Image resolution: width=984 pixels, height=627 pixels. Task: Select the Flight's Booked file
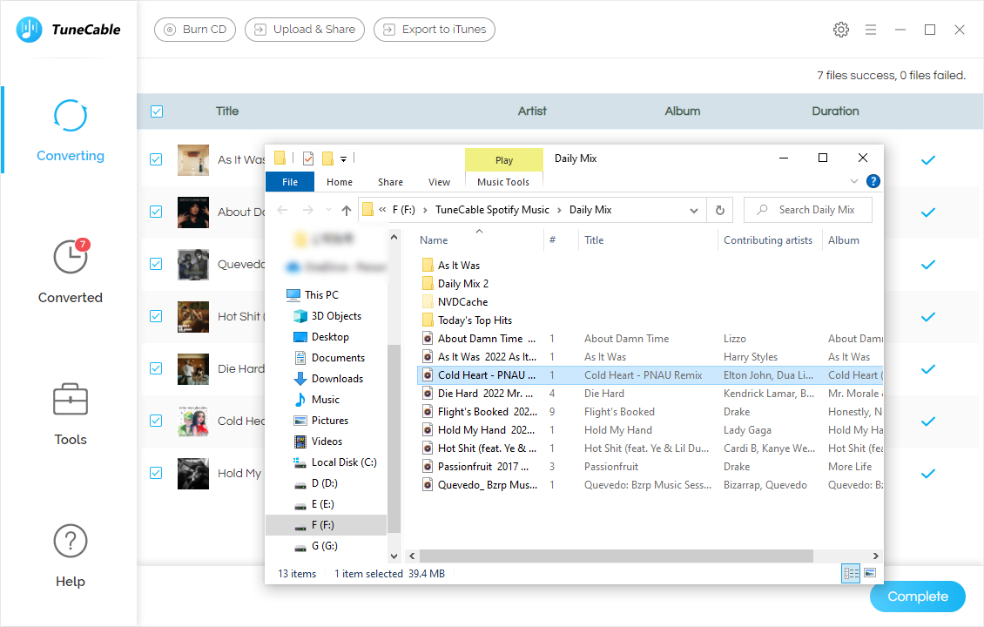(x=481, y=412)
